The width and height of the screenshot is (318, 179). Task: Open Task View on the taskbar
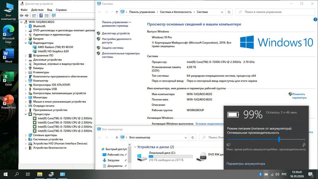[28, 174]
